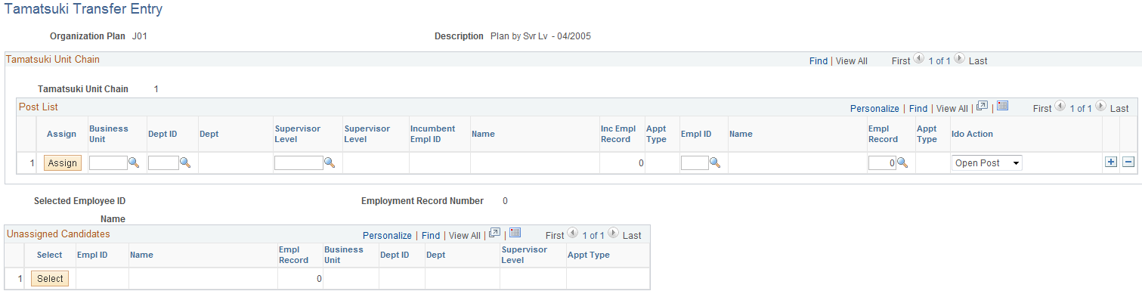Screen dimensions: 1142x294
Task: Sort by Incumbent Empl ID column header
Action: coord(433,134)
